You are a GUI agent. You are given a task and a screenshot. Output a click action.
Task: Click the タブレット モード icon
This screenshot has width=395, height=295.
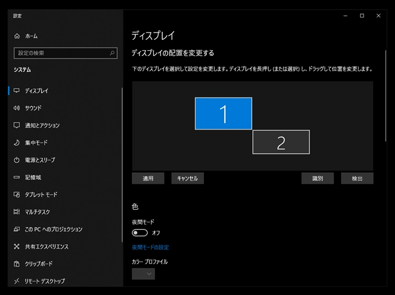tap(17, 194)
